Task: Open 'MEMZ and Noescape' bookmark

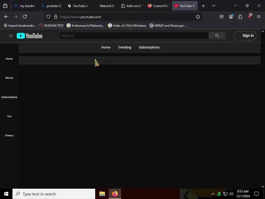Action: click(168, 26)
